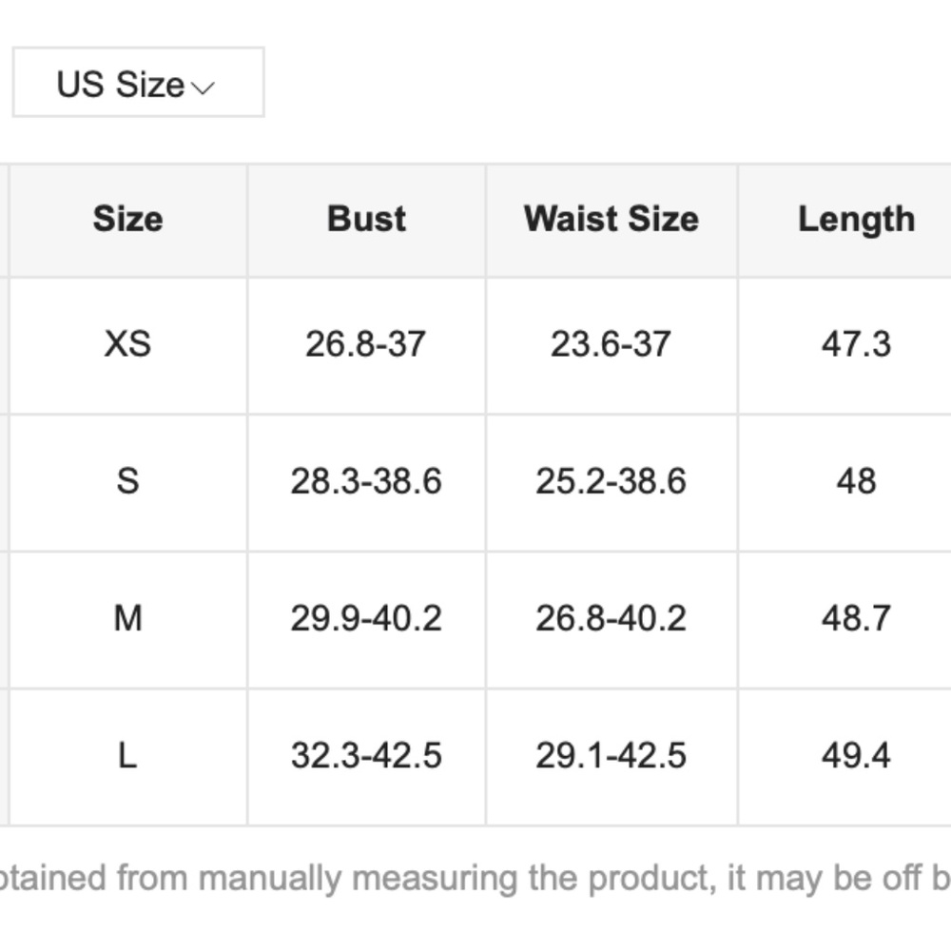Click the XS waist value 23.6-37
Viewport: 951px width, 951px height.
click(x=611, y=344)
